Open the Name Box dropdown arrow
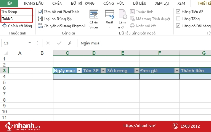 (30, 43)
